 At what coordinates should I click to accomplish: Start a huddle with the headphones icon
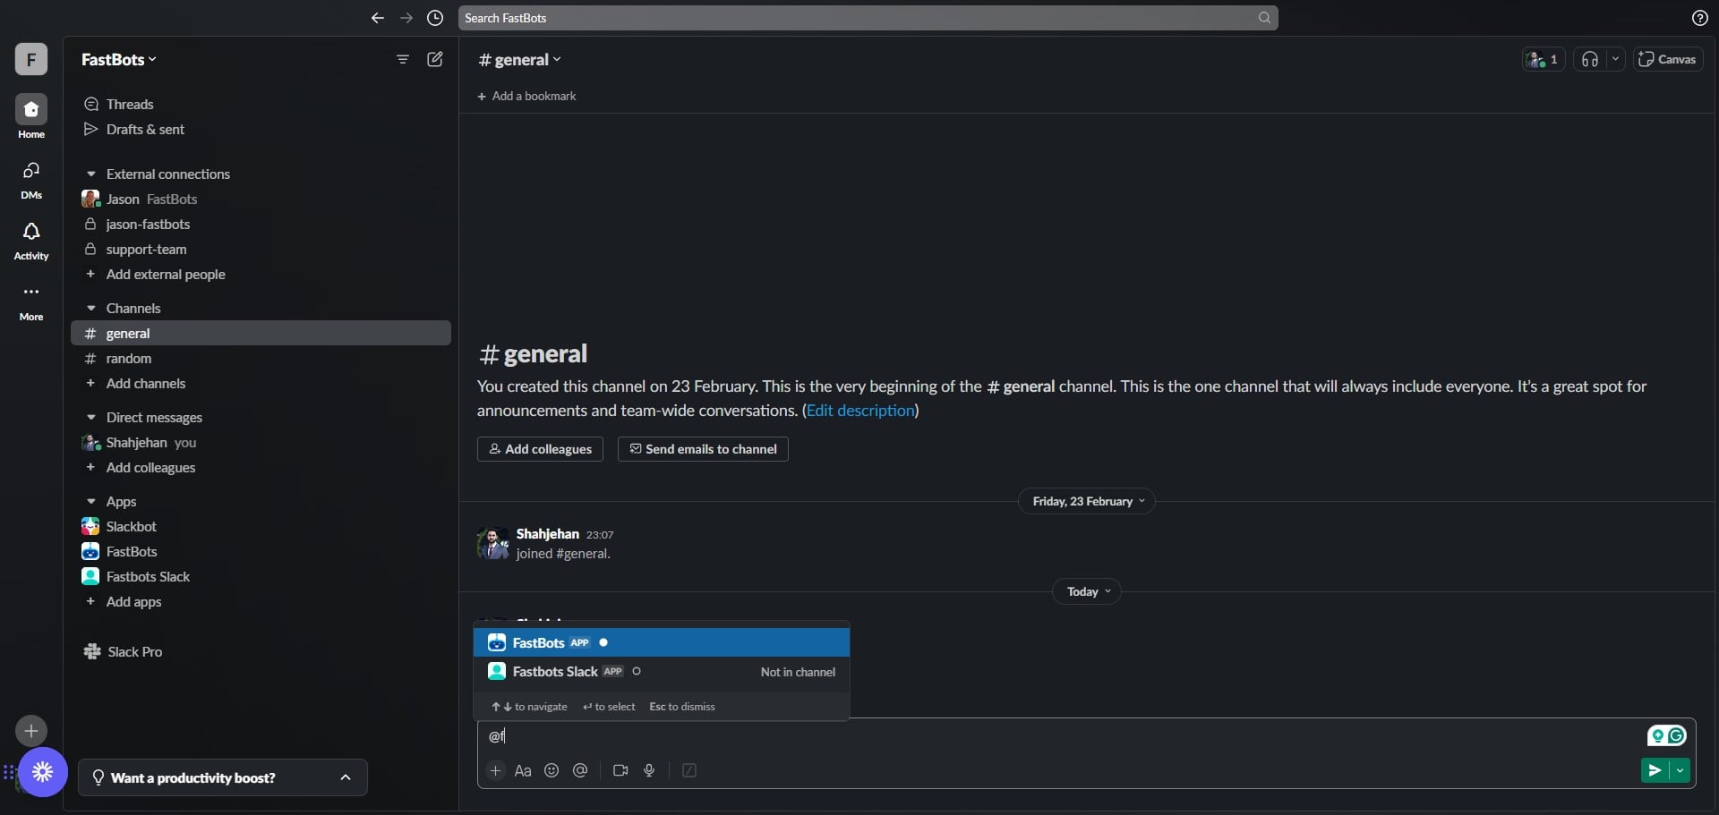pos(1590,59)
